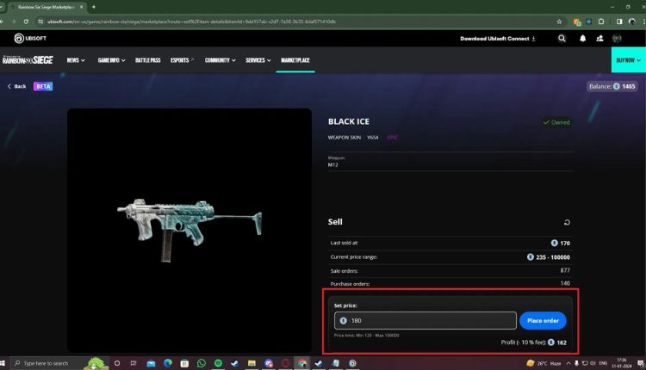
Task: Open the Chrome profile avatar
Action: [632, 22]
